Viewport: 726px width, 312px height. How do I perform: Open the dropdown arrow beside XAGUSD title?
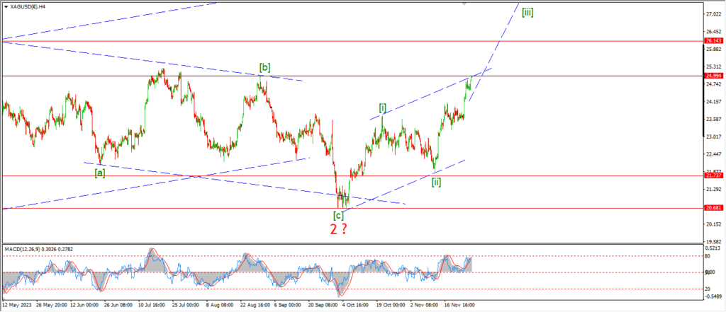click(x=5, y=6)
